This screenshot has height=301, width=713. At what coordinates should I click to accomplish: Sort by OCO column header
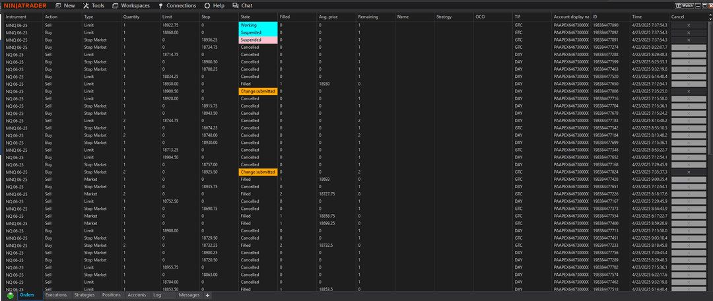click(492, 17)
